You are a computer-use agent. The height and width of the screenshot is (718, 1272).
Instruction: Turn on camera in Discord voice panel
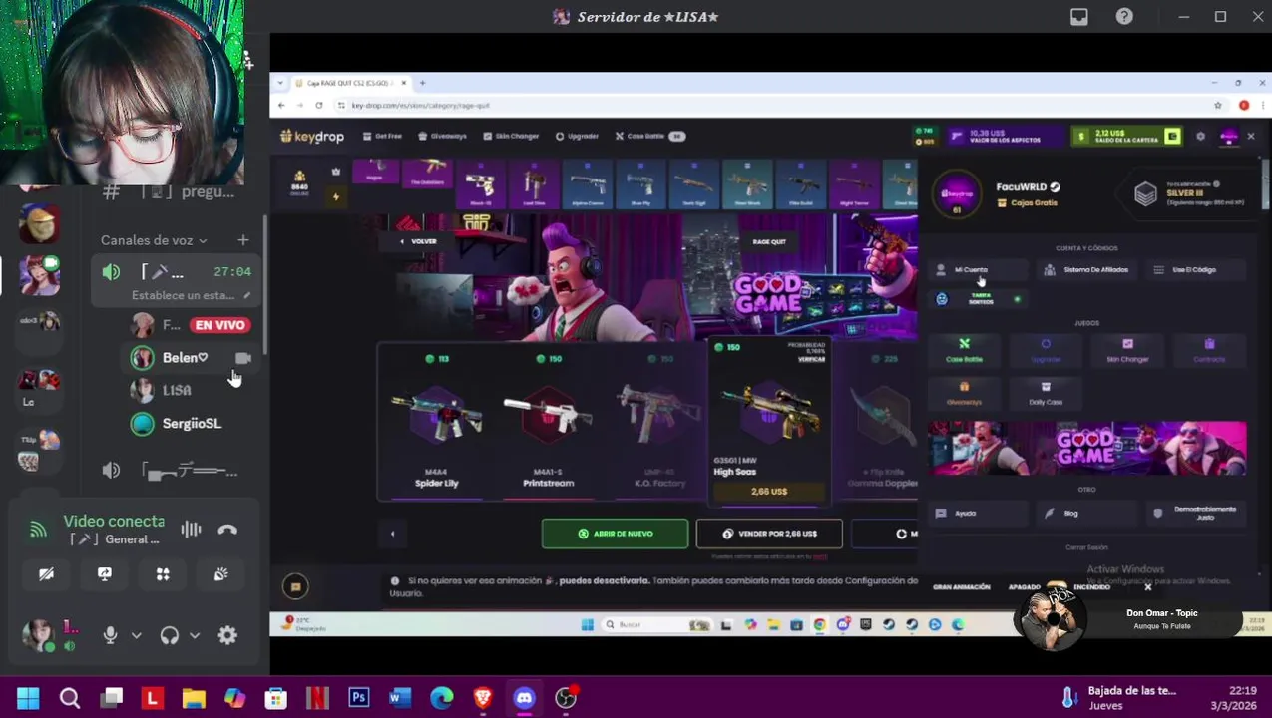(46, 574)
